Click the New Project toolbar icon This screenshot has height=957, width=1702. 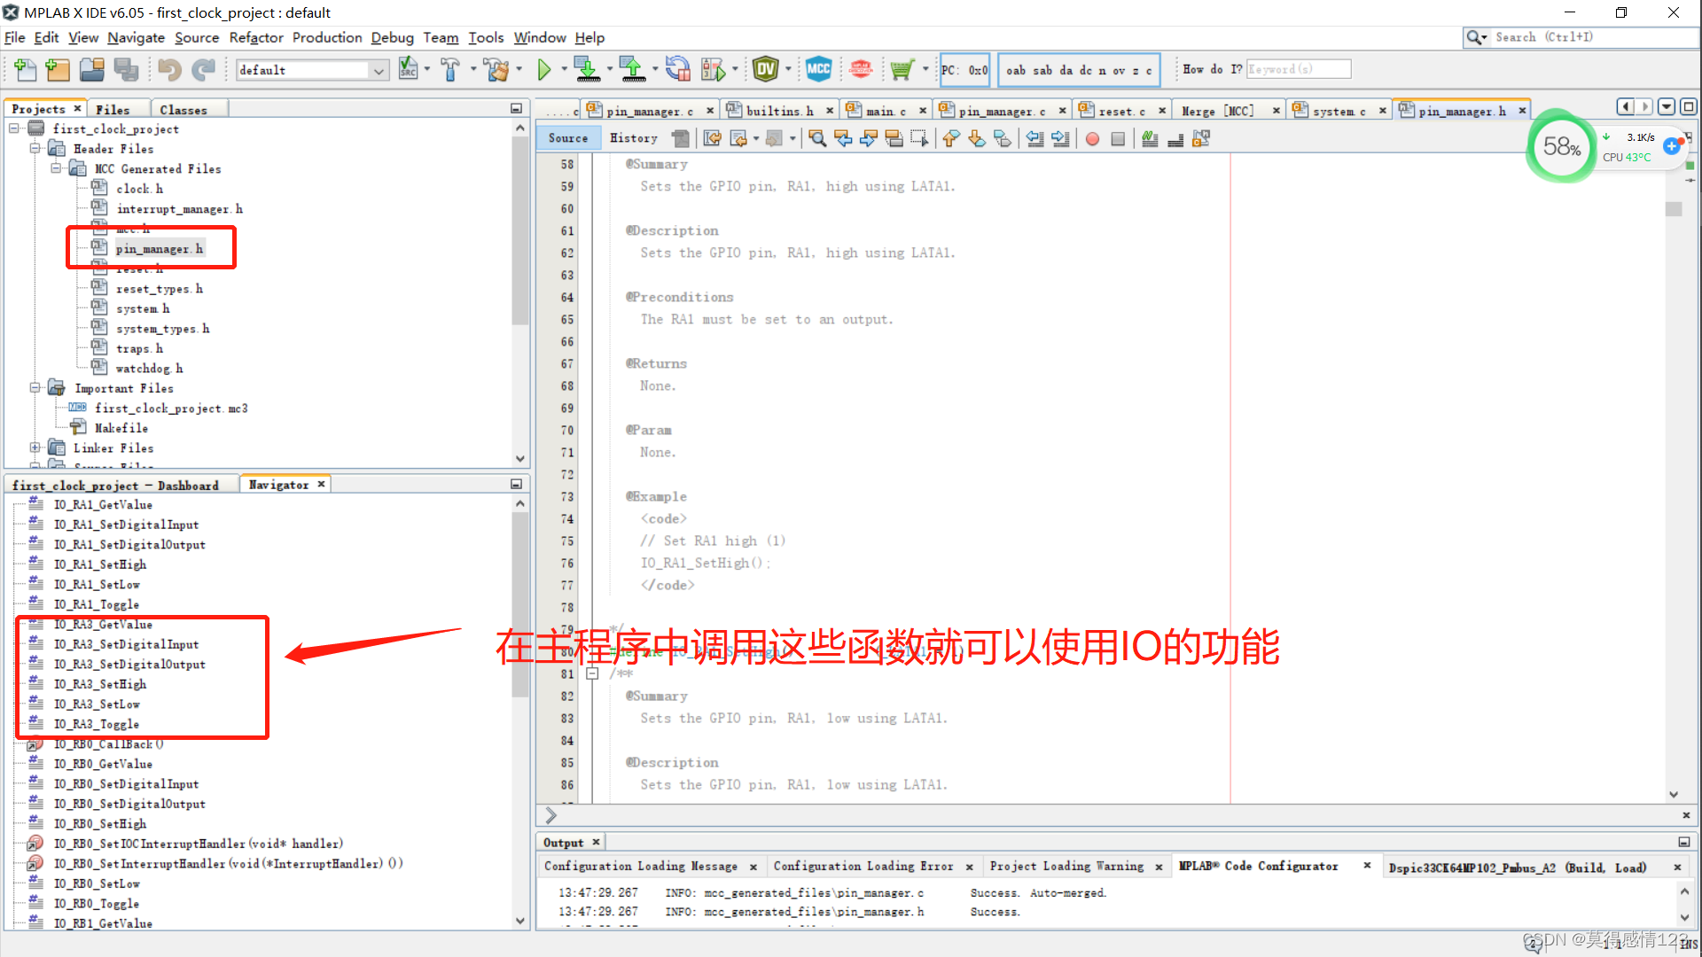click(x=58, y=69)
